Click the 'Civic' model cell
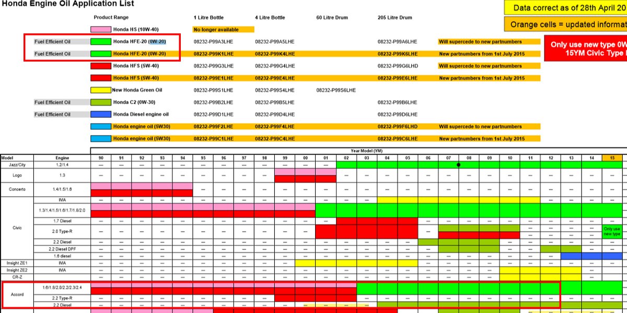The height and width of the screenshot is (313, 627). click(x=17, y=228)
